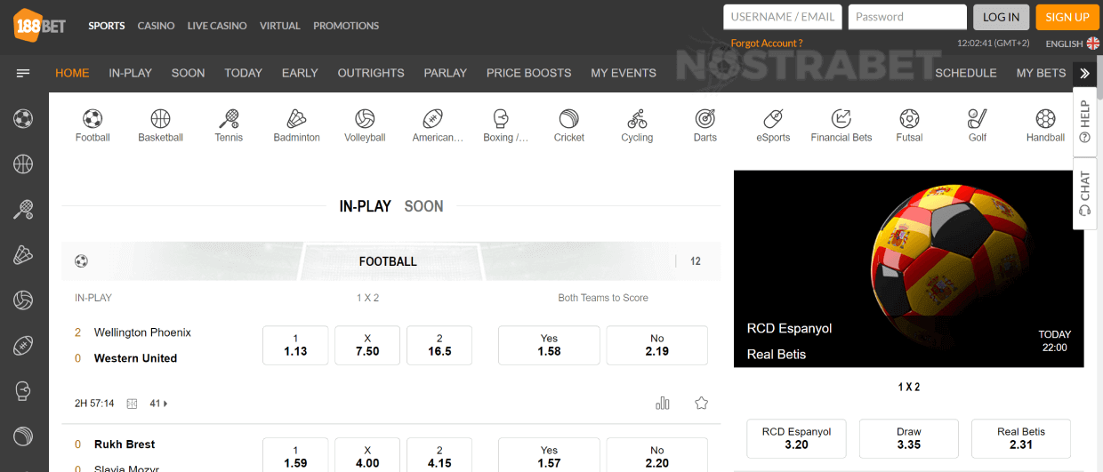Bet on draw at 7.50

tap(367, 345)
